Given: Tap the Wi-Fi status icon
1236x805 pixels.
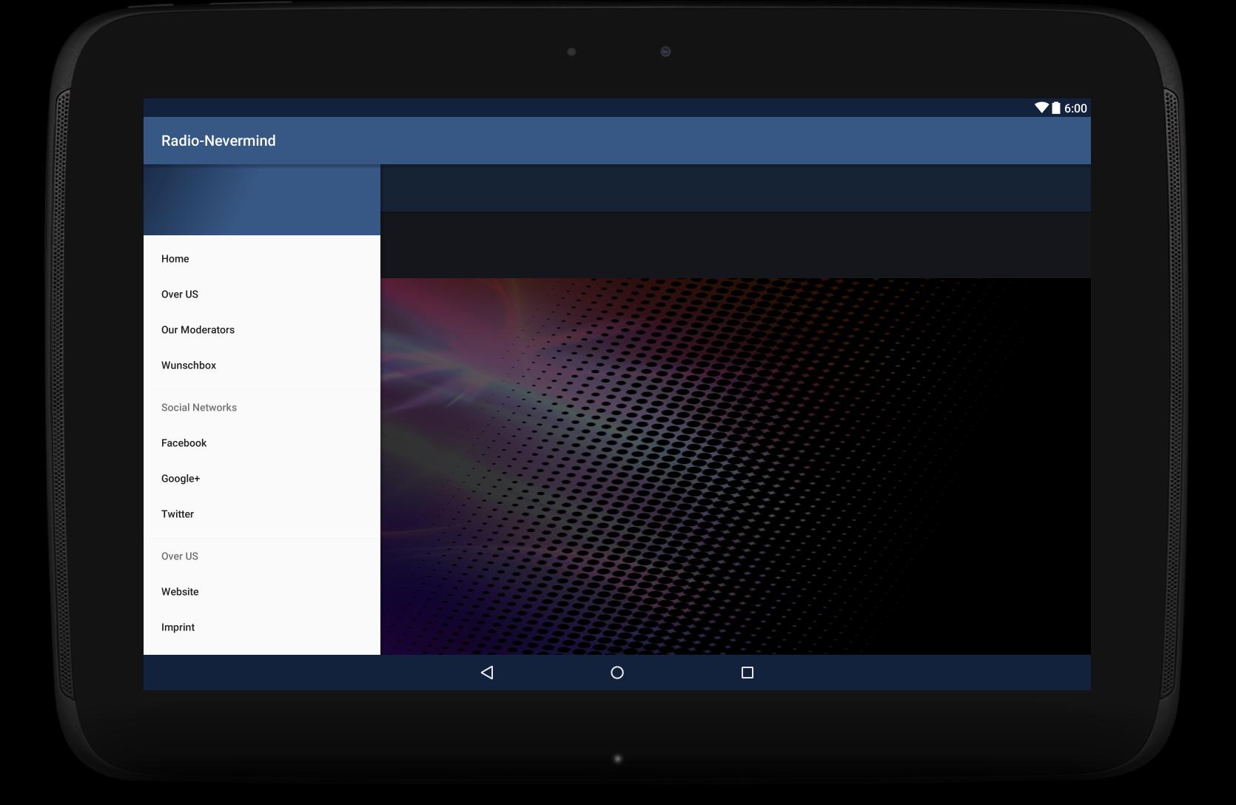Looking at the screenshot, I should pos(1041,108).
